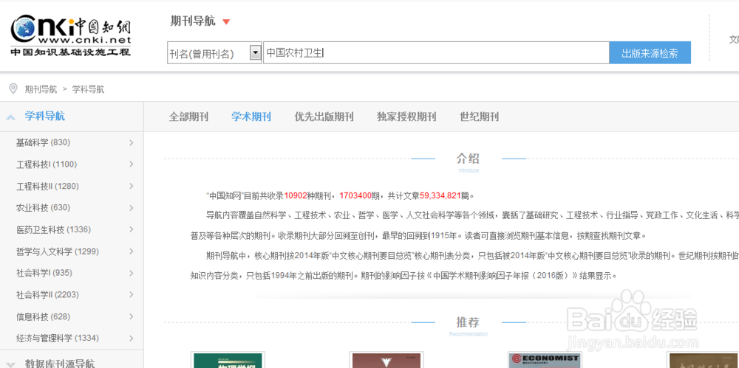This screenshot has width=739, height=368.
Task: Click the location pin icon in breadcrumb
Action: click(x=13, y=88)
